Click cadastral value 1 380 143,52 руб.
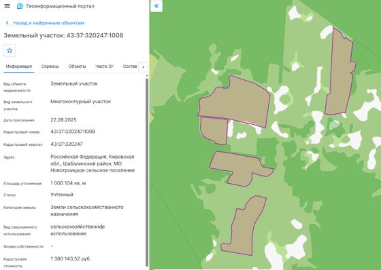This screenshot has height=270, width=381. click(71, 258)
